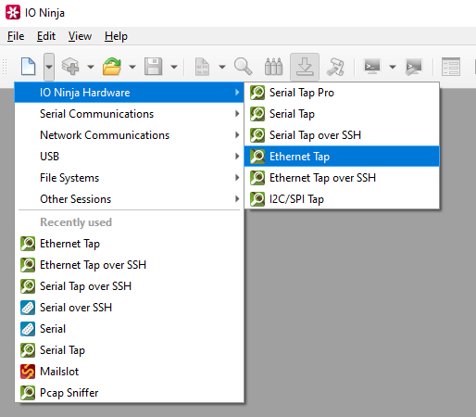Viewport: 476px width, 417px height.
Task: Open recently used Ethernet Tap over SSH
Action: (129, 265)
